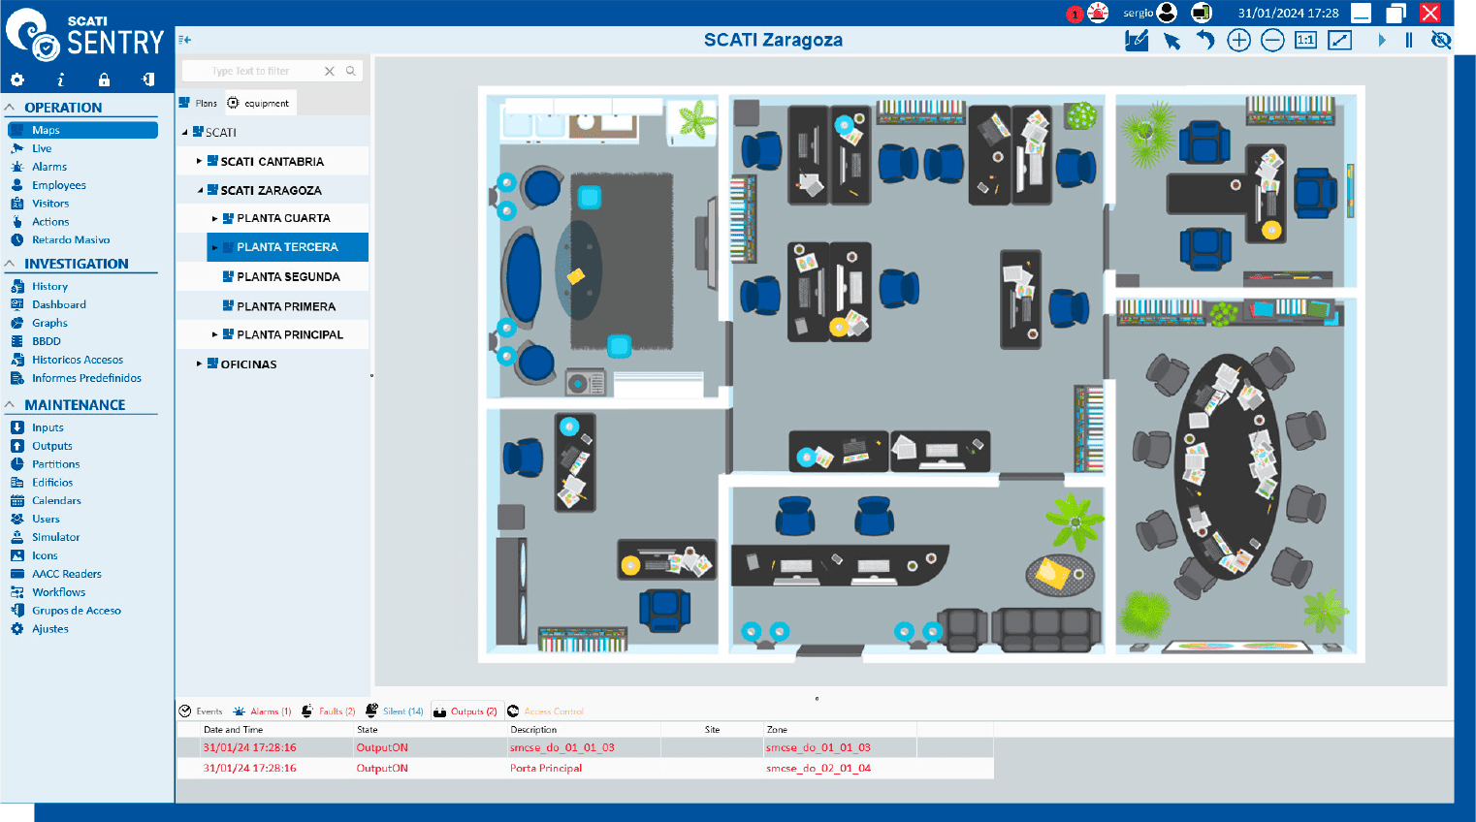The width and height of the screenshot is (1476, 822).
Task: Open Visitors in the sidebar
Action: pos(50,204)
